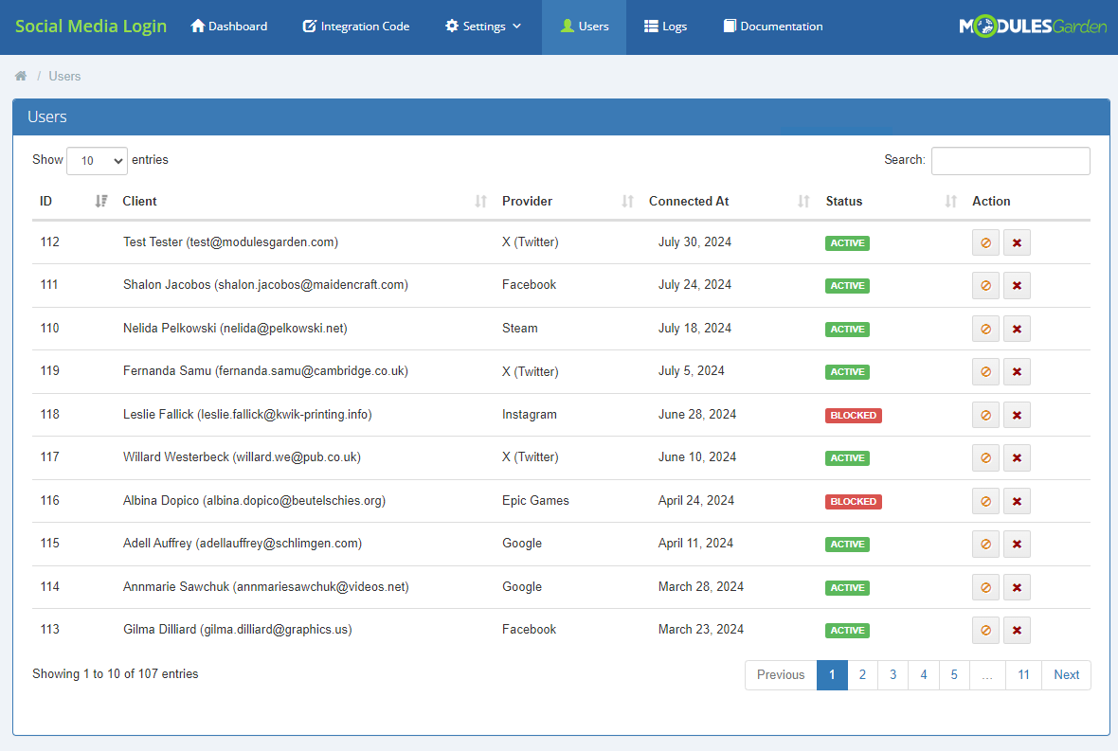Viewport: 1118px width, 751px height.
Task: Delete the Albina Dopico connection
Action: (x=1017, y=502)
